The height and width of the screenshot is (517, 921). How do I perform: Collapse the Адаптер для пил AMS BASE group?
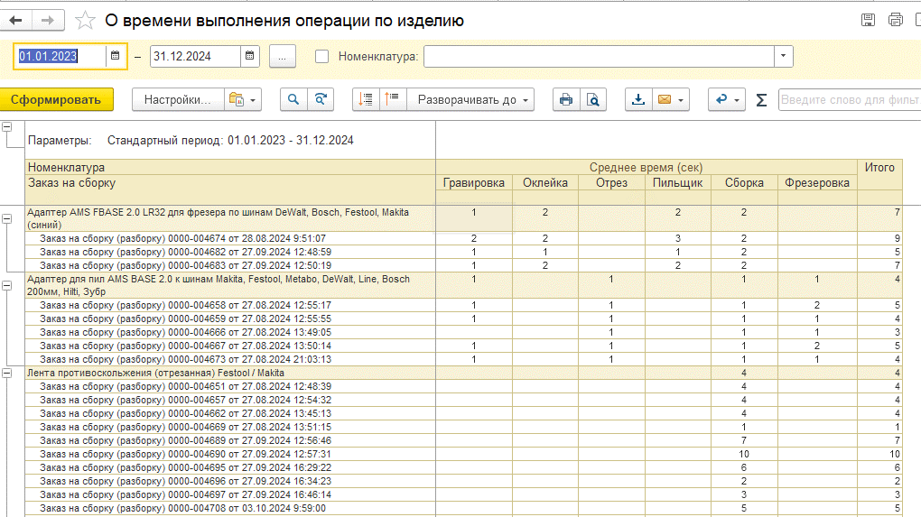click(8, 285)
